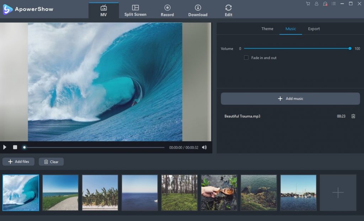
Task: Open the Edit tool
Action: point(228,9)
